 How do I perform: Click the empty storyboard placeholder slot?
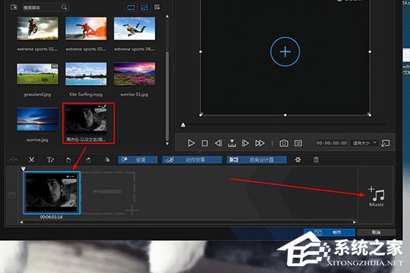(x=108, y=193)
